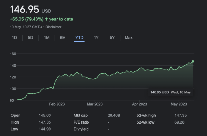Click the +65.05 (79.43%) change text

[26, 19]
